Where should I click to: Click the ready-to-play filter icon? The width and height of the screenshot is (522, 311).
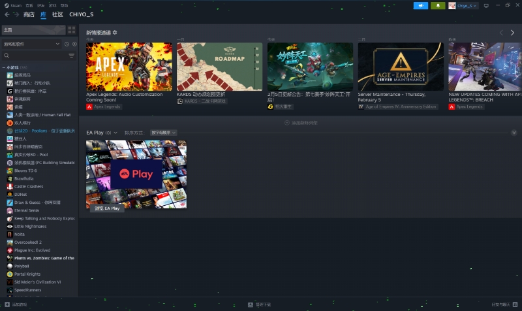[x=72, y=44]
